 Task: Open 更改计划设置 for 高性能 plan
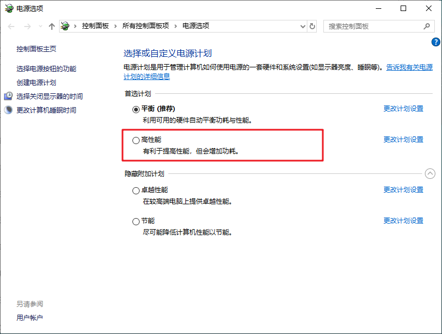point(403,140)
